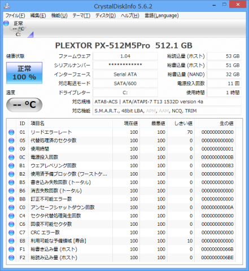Click the 現在値 column header
This screenshot has width=249, height=271.
(126, 124)
